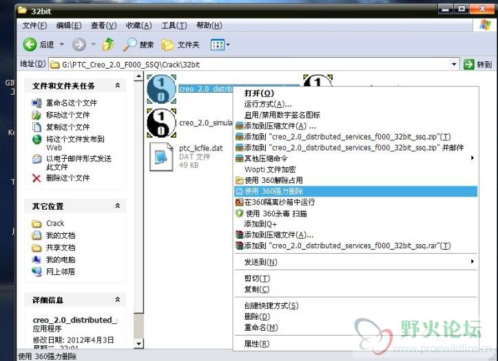Click copy this file (复制这个文件) task
The width and height of the screenshot is (498, 361).
(68, 127)
